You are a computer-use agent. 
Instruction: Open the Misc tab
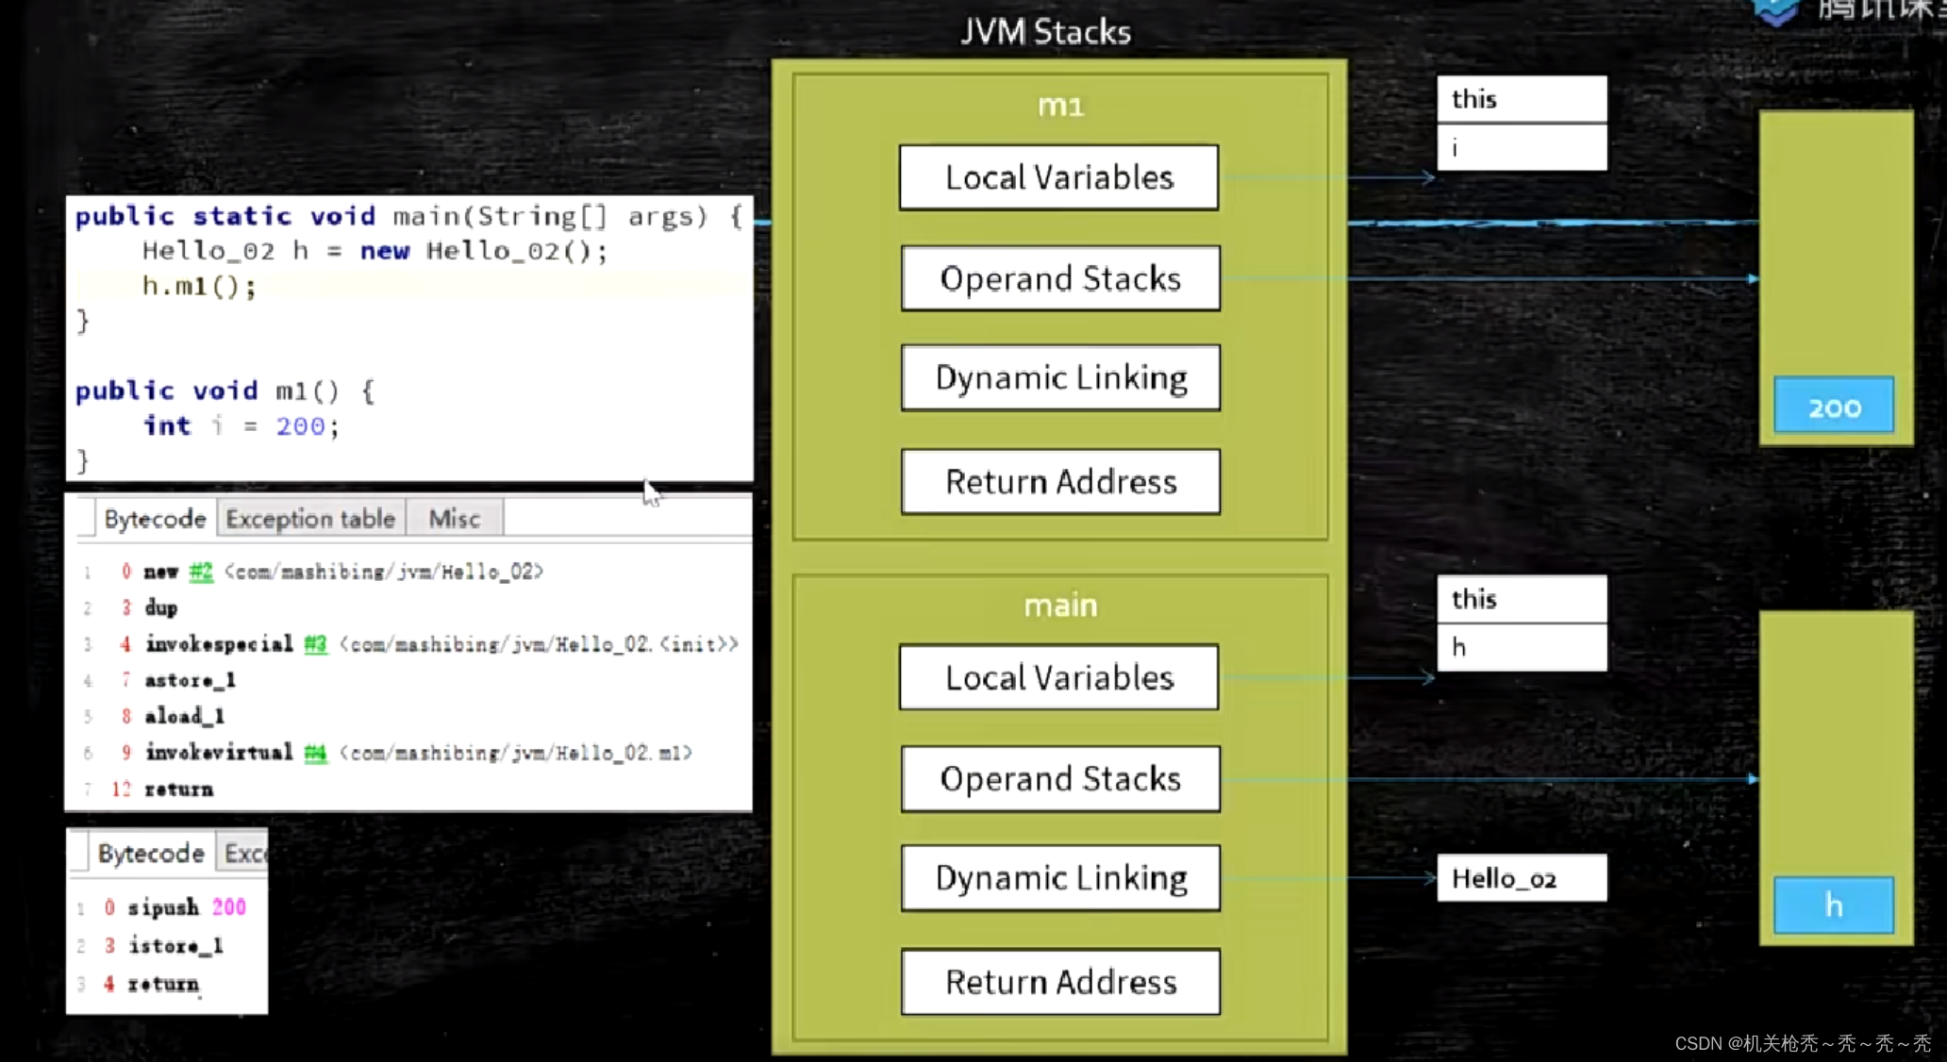click(x=454, y=519)
